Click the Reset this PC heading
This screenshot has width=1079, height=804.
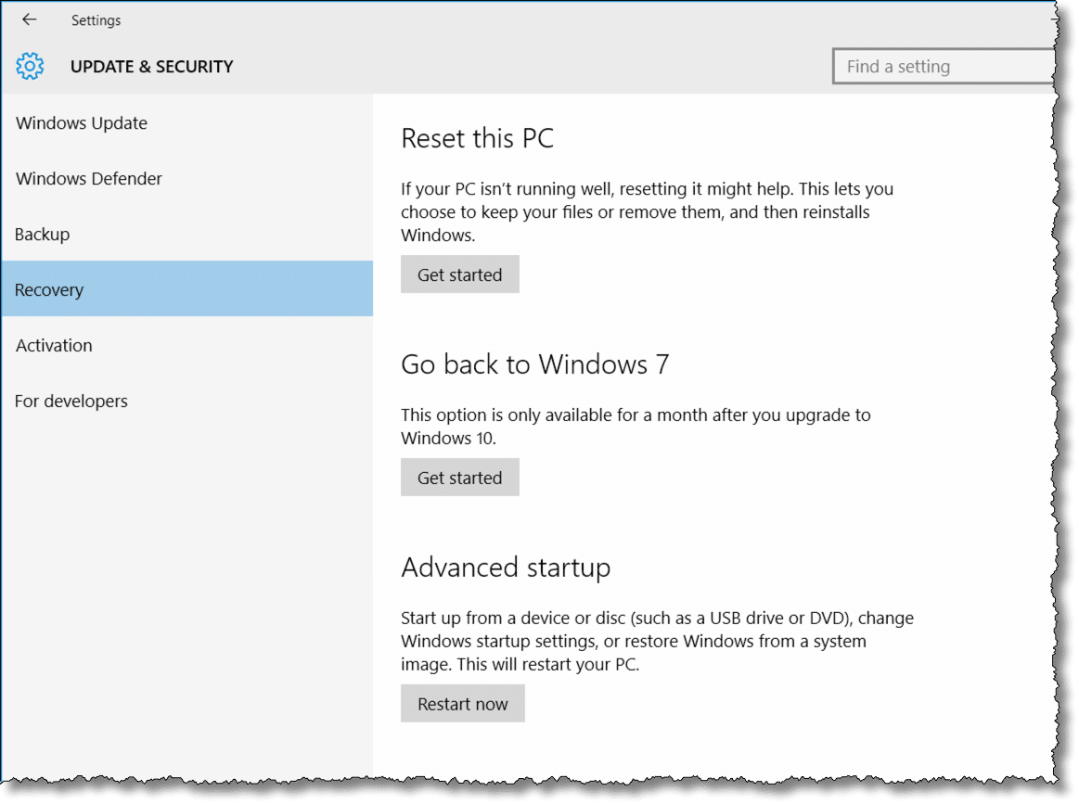[477, 139]
